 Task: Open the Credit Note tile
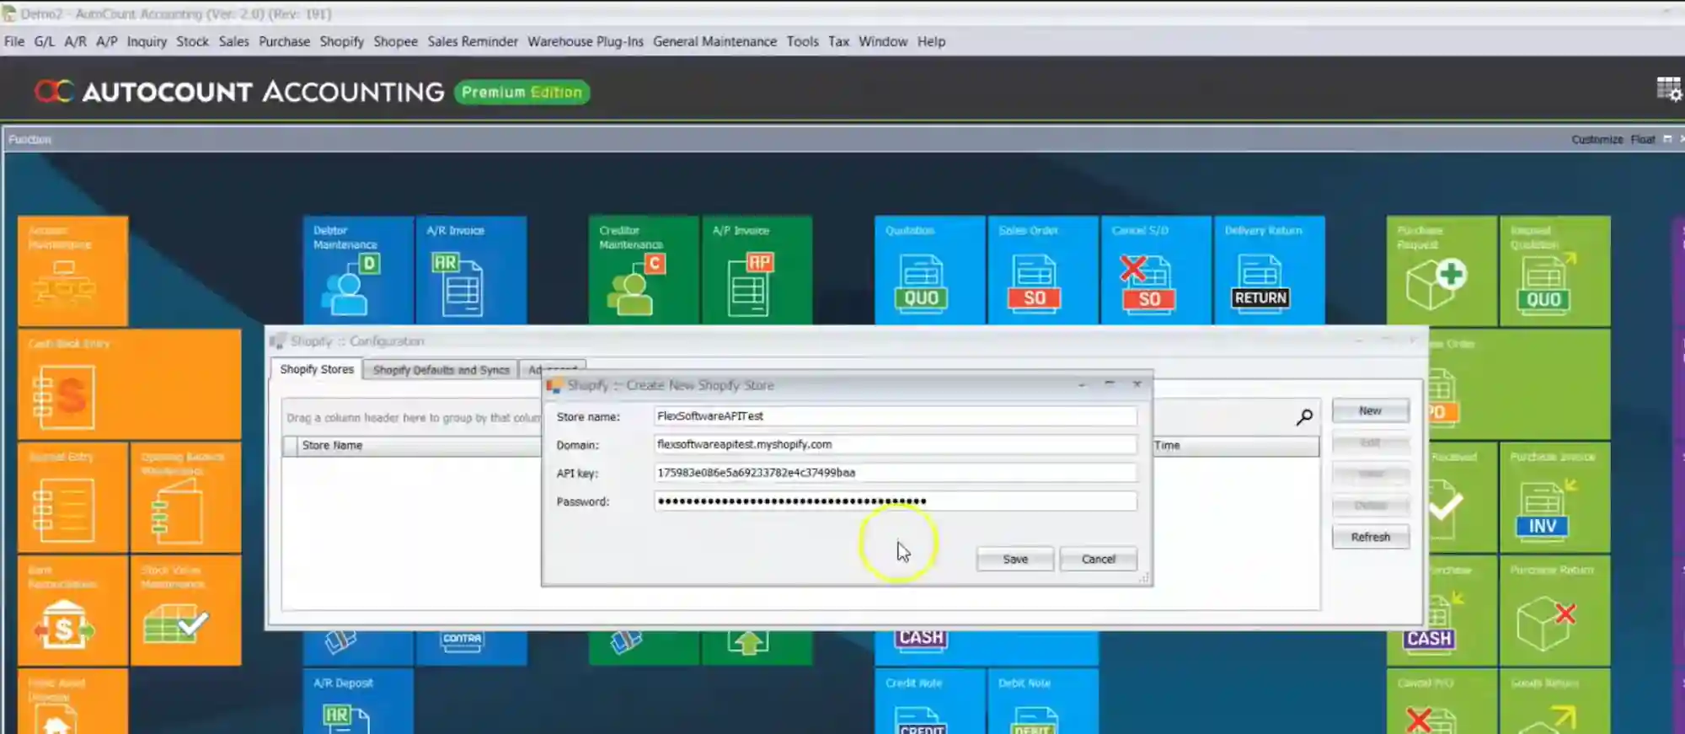point(929,701)
